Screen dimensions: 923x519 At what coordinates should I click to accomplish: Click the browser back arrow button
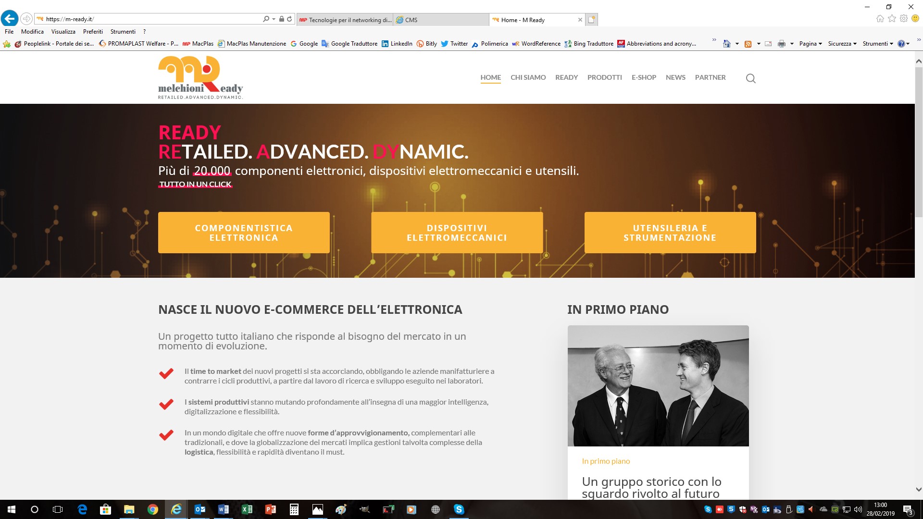pos(10,19)
